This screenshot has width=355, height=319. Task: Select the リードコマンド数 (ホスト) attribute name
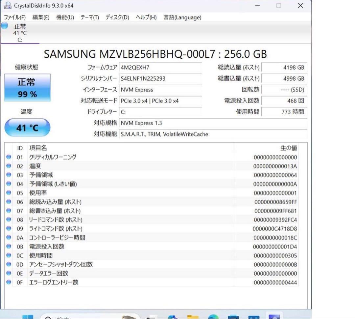tap(56, 220)
